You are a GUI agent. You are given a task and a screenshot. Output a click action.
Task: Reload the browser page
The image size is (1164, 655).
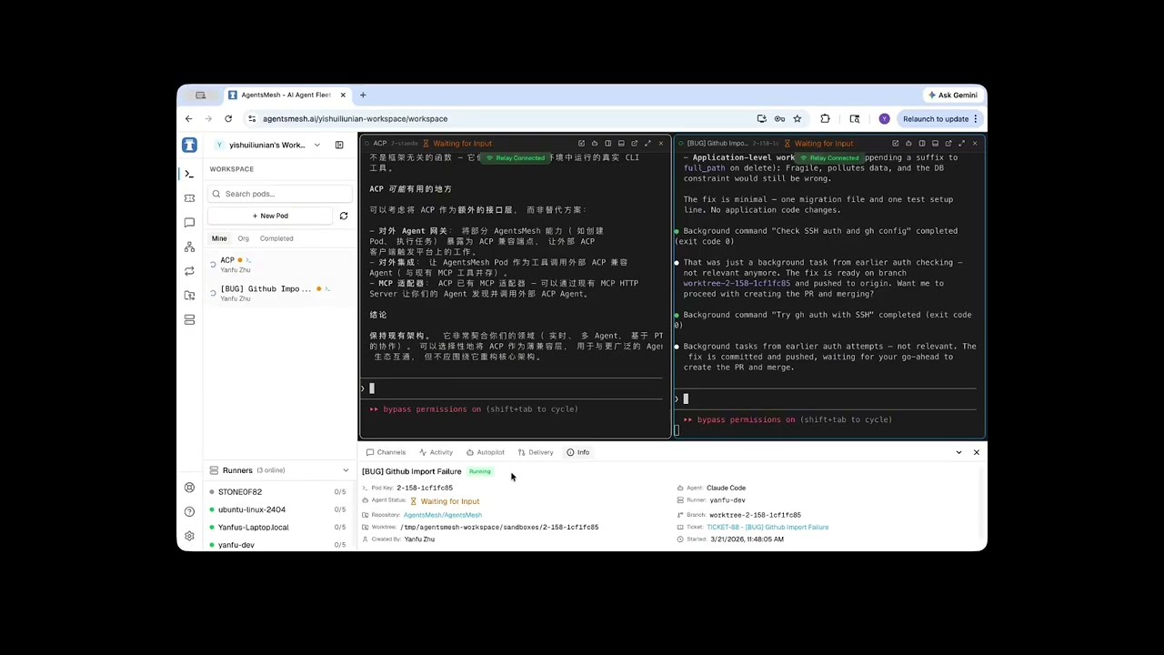[228, 118]
